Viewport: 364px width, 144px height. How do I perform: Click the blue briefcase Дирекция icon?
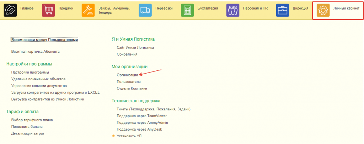[283, 10]
